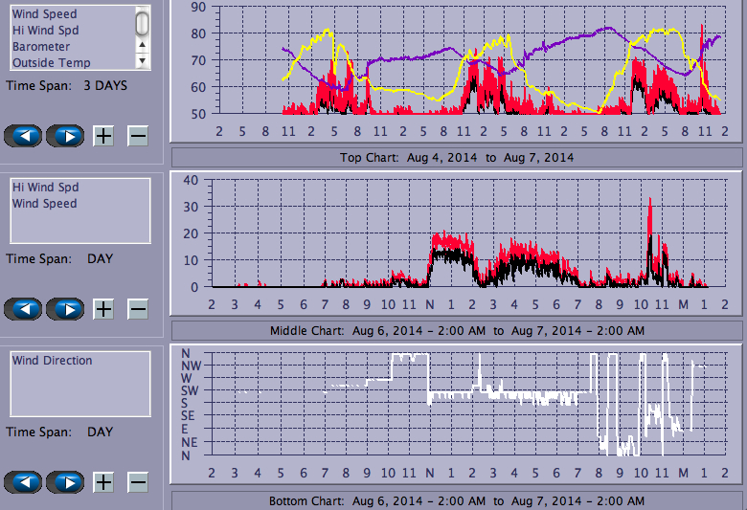The image size is (747, 510).
Task: Choose Barometer in the top chart list
Action: (x=41, y=46)
